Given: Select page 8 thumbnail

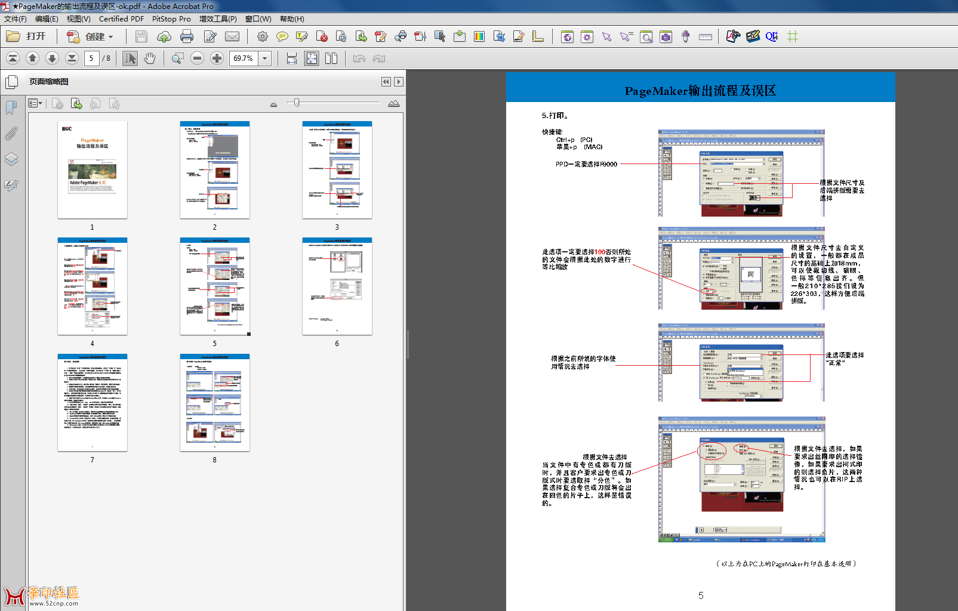Looking at the screenshot, I should coord(215,402).
